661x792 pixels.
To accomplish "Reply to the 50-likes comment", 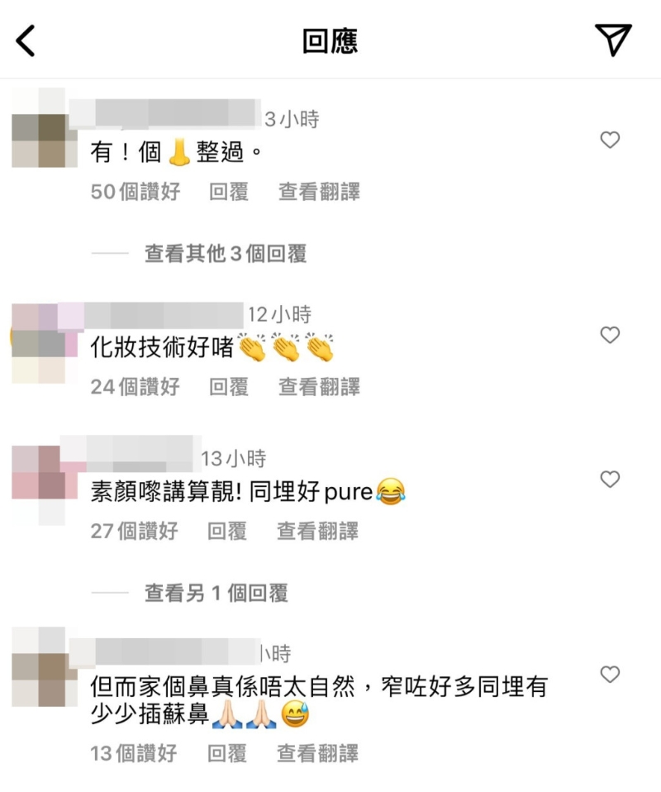I will pyautogui.click(x=229, y=192).
